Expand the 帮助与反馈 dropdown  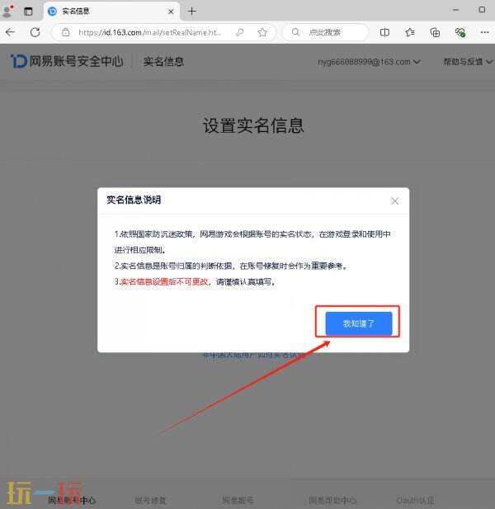point(468,62)
